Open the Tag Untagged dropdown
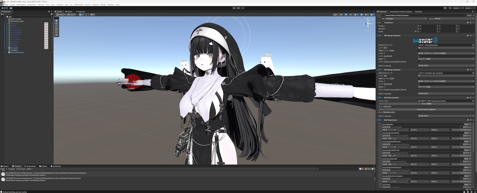Screen dimensions: 477x193 [x=405, y=18]
